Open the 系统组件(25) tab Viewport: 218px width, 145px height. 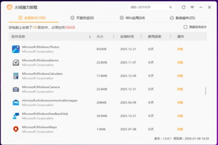pos(182,18)
